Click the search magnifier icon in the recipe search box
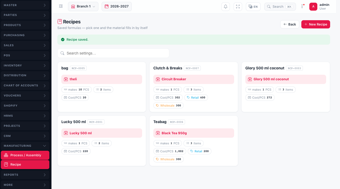This screenshot has width=340, height=189. pyautogui.click(x=62, y=53)
